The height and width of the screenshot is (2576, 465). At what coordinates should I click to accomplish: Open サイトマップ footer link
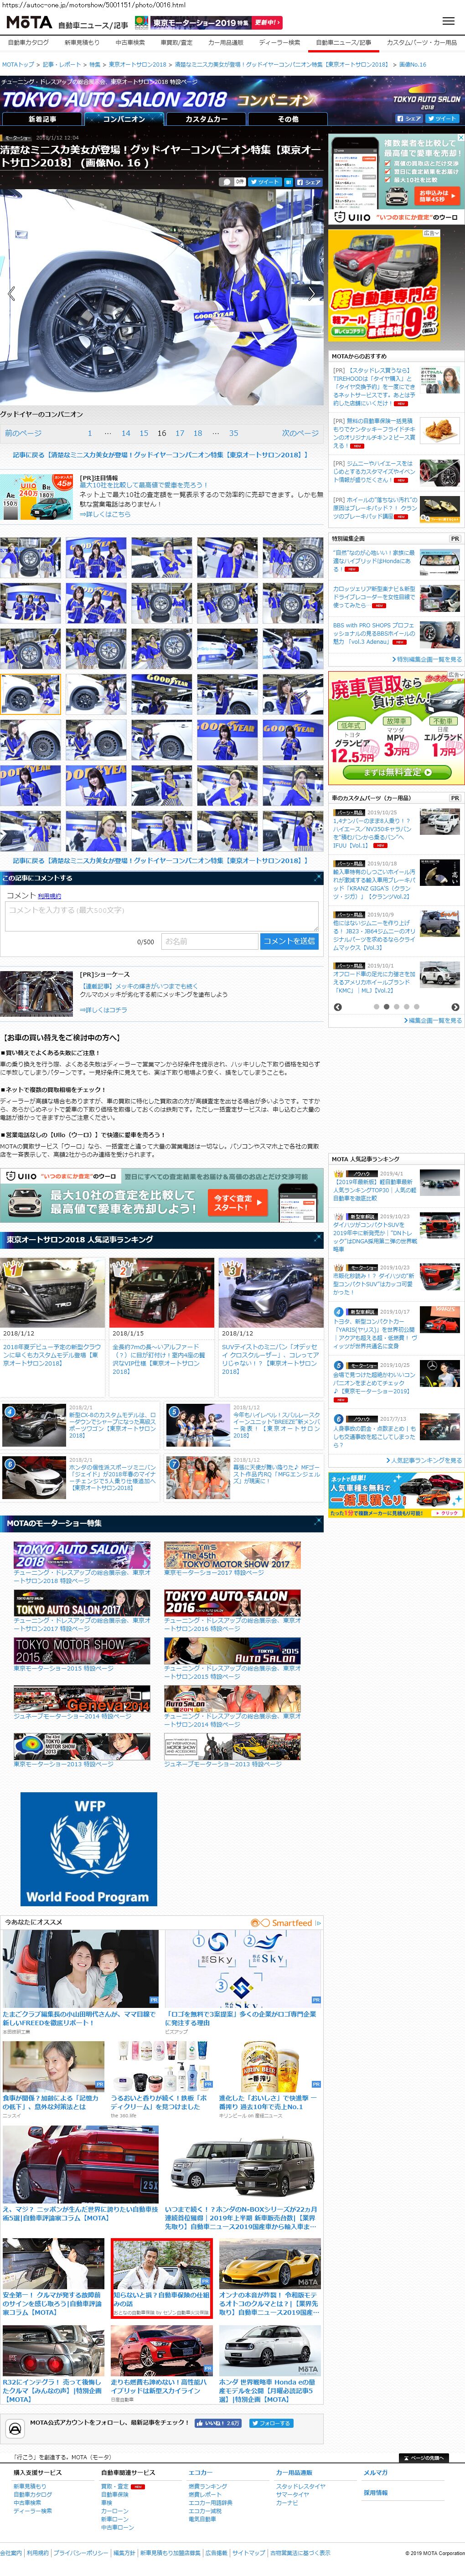click(249, 2553)
